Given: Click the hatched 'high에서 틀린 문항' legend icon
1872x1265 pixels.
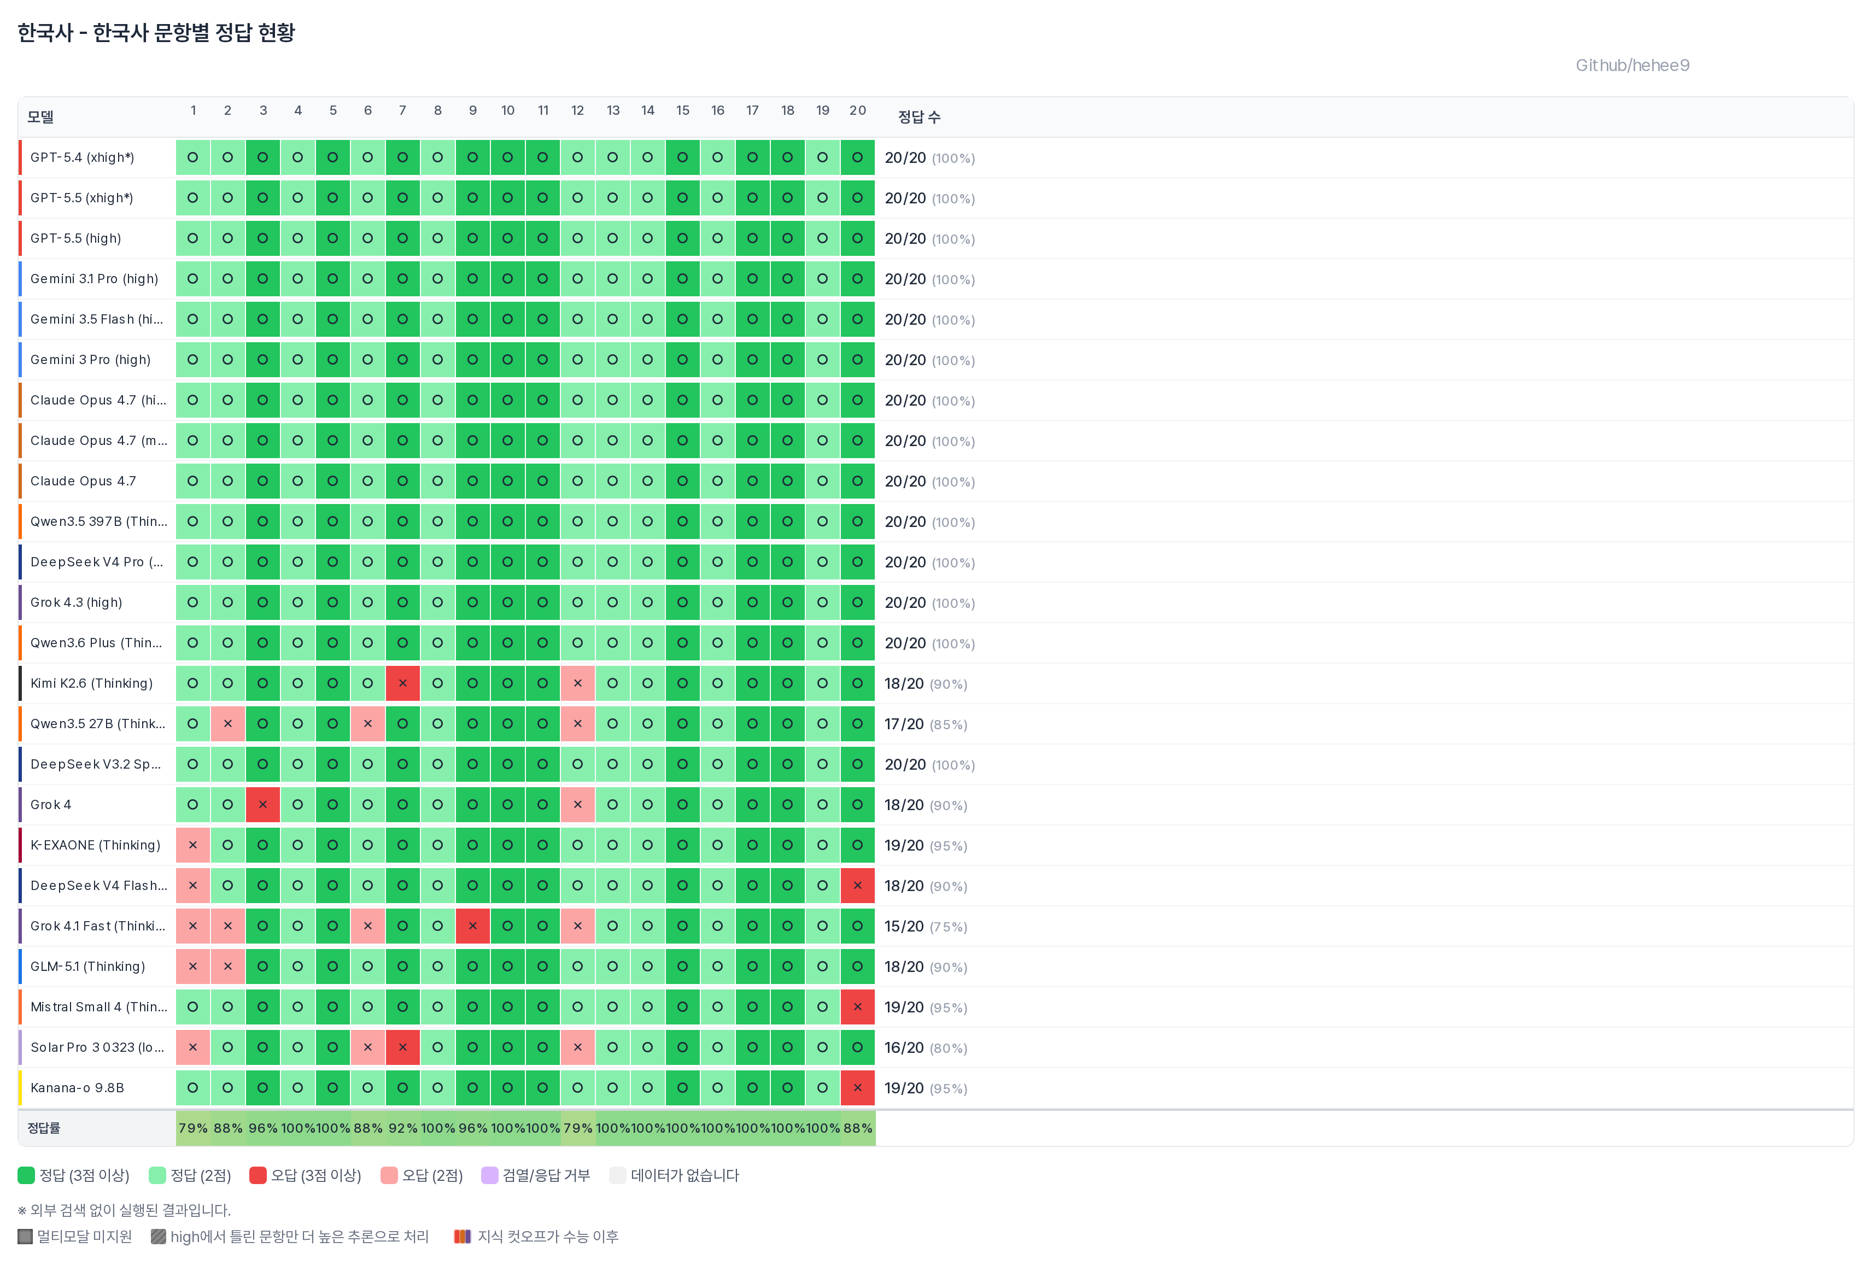Looking at the screenshot, I should 159,1236.
